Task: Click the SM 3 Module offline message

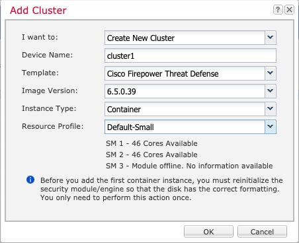Action: coord(189,166)
